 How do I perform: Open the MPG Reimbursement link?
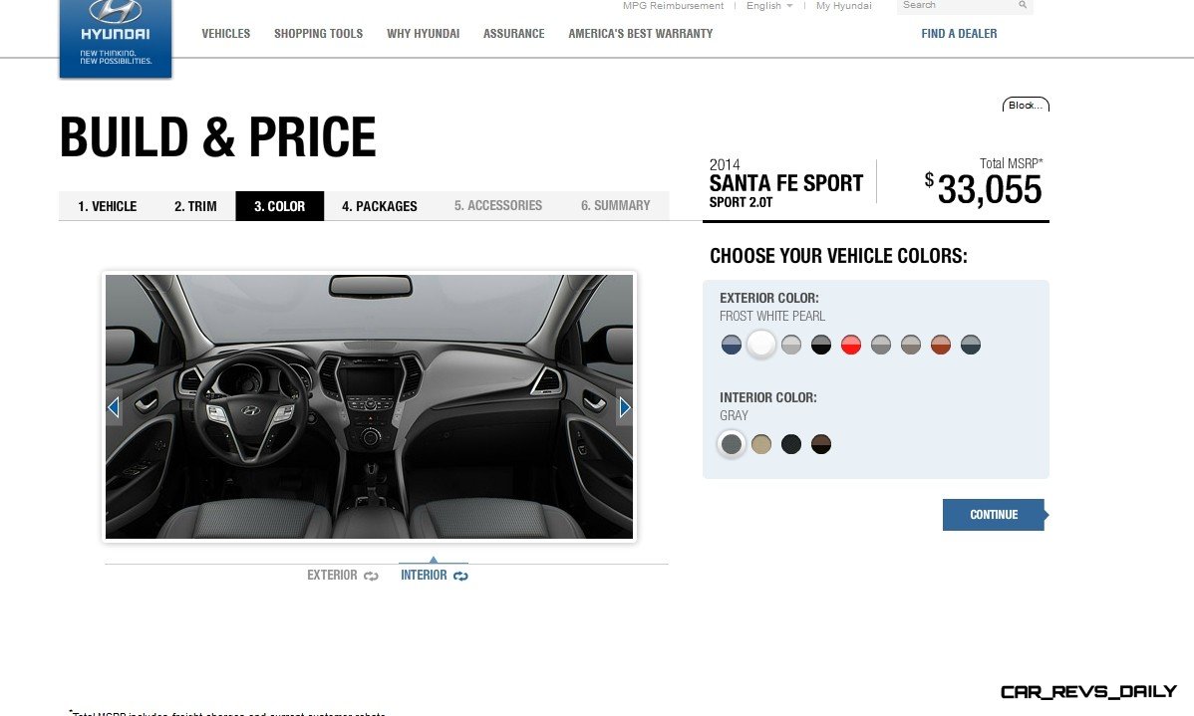(x=673, y=6)
